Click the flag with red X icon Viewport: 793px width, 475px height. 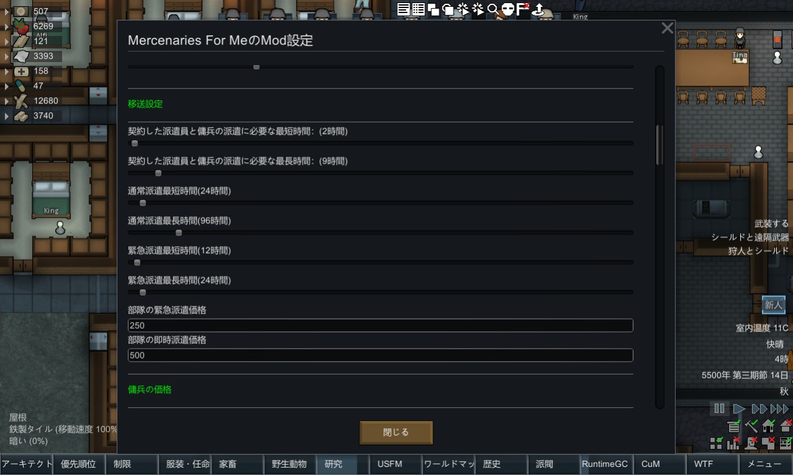[x=522, y=9]
